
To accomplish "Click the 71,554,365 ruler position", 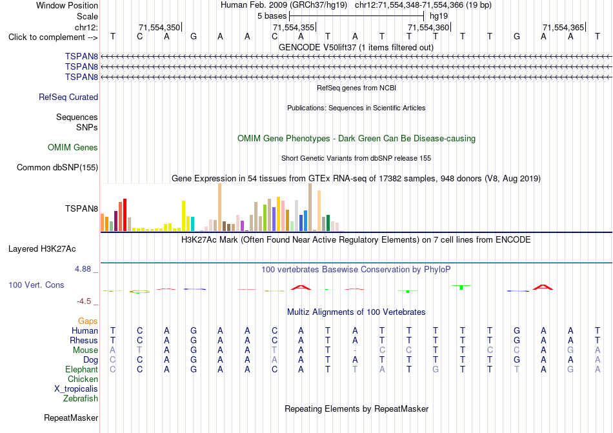I will [x=563, y=27].
